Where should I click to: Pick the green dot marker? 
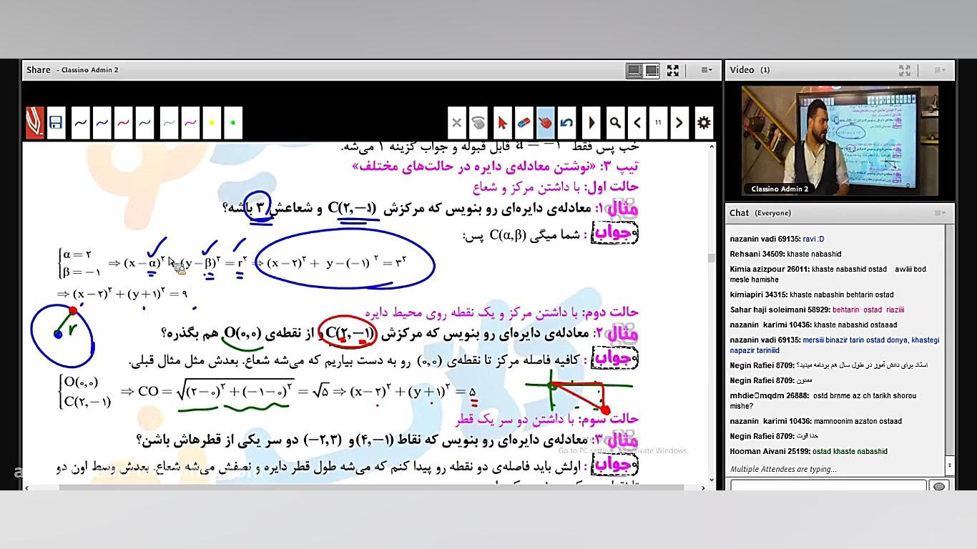tap(233, 123)
